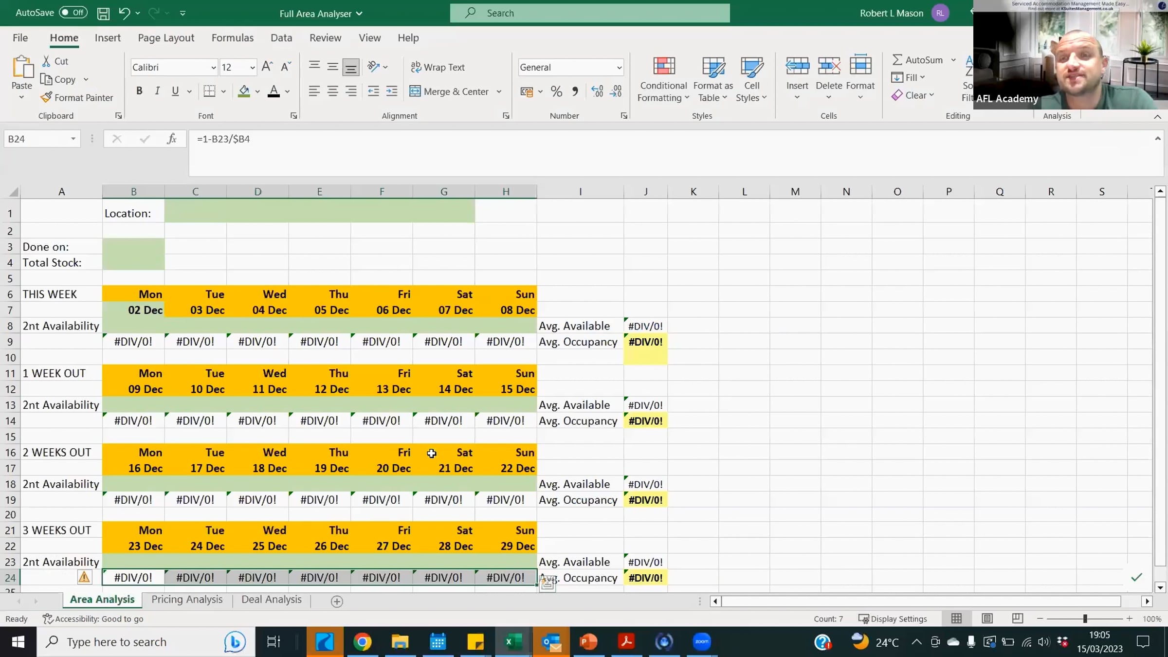Toggle AutoSave switch

[x=73, y=13]
